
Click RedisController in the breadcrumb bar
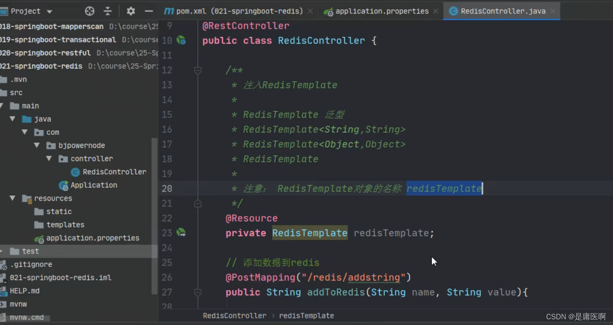pyautogui.click(x=234, y=315)
